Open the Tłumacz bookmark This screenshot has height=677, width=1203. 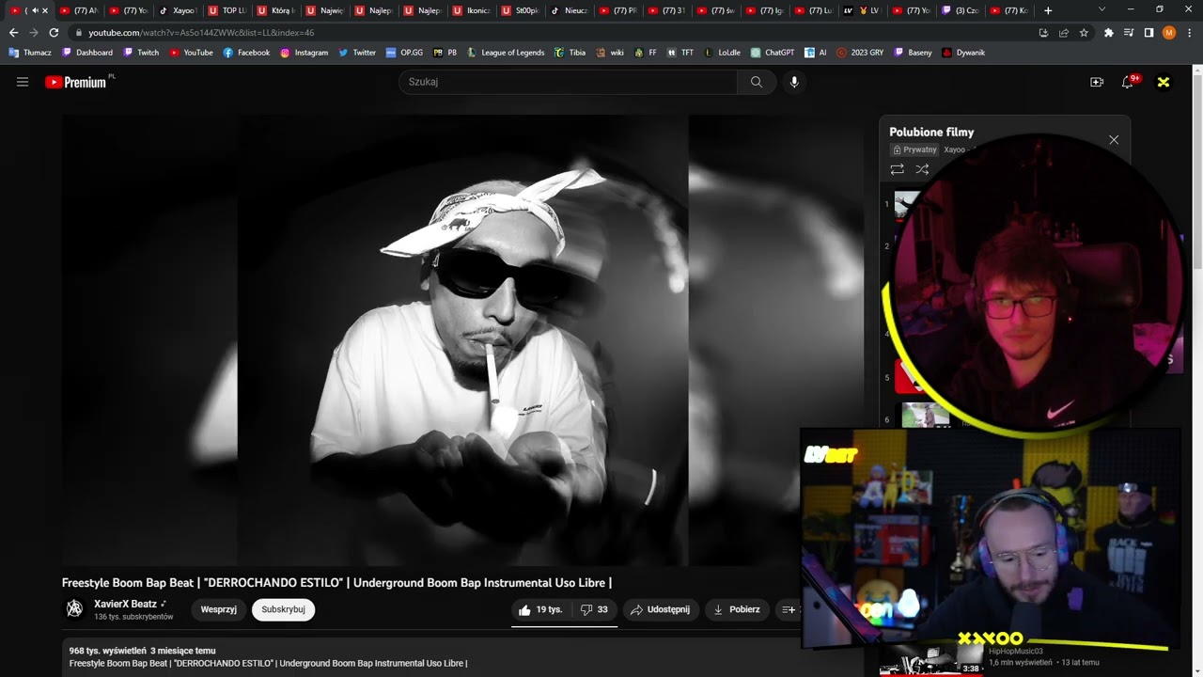[x=30, y=53]
